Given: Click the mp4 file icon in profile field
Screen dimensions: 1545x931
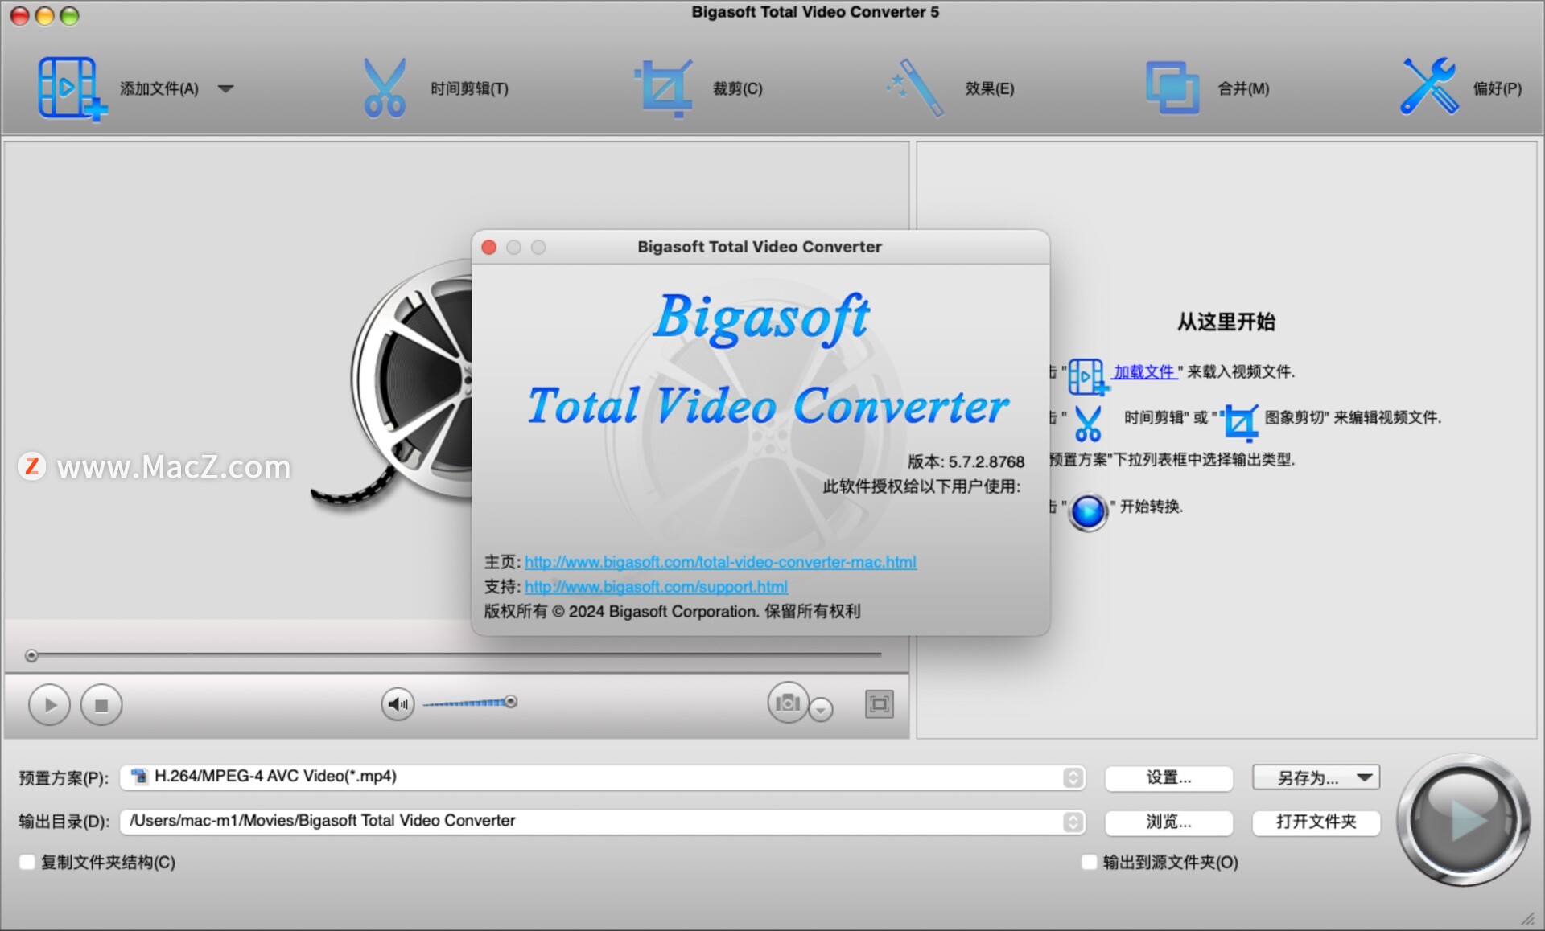Looking at the screenshot, I should pos(139,776).
